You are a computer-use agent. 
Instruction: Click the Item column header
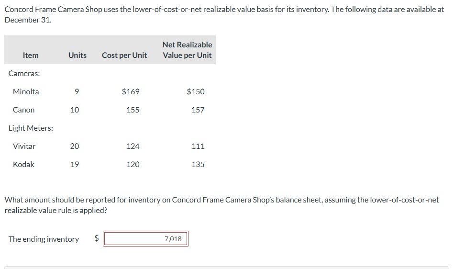click(31, 55)
